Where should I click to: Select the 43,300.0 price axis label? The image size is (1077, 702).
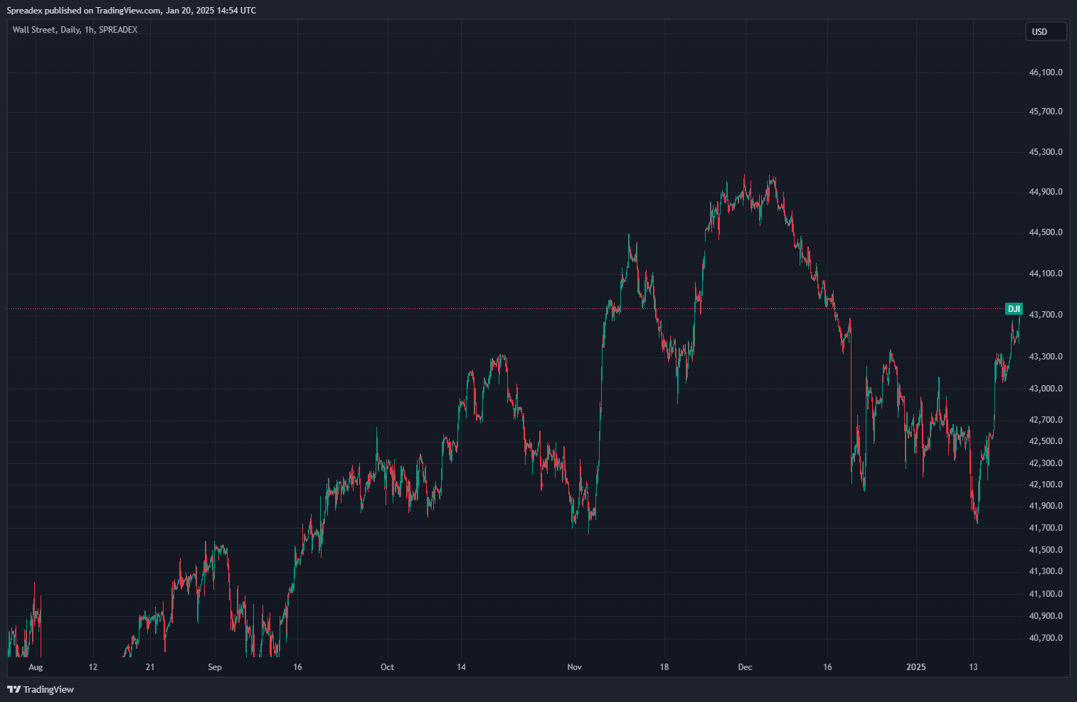click(1046, 357)
